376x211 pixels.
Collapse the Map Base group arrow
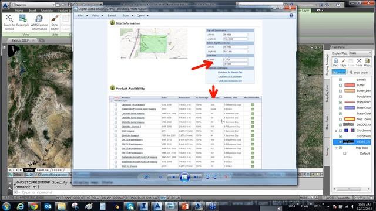pos(336,148)
